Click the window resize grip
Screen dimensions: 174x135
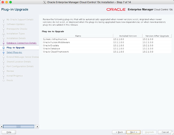173,134
